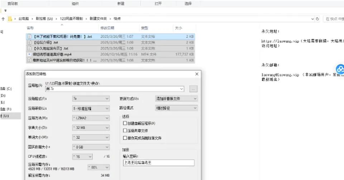Open the quick access toolbar customize arrow
Viewport: 344px width, 180px height.
(5, 10)
